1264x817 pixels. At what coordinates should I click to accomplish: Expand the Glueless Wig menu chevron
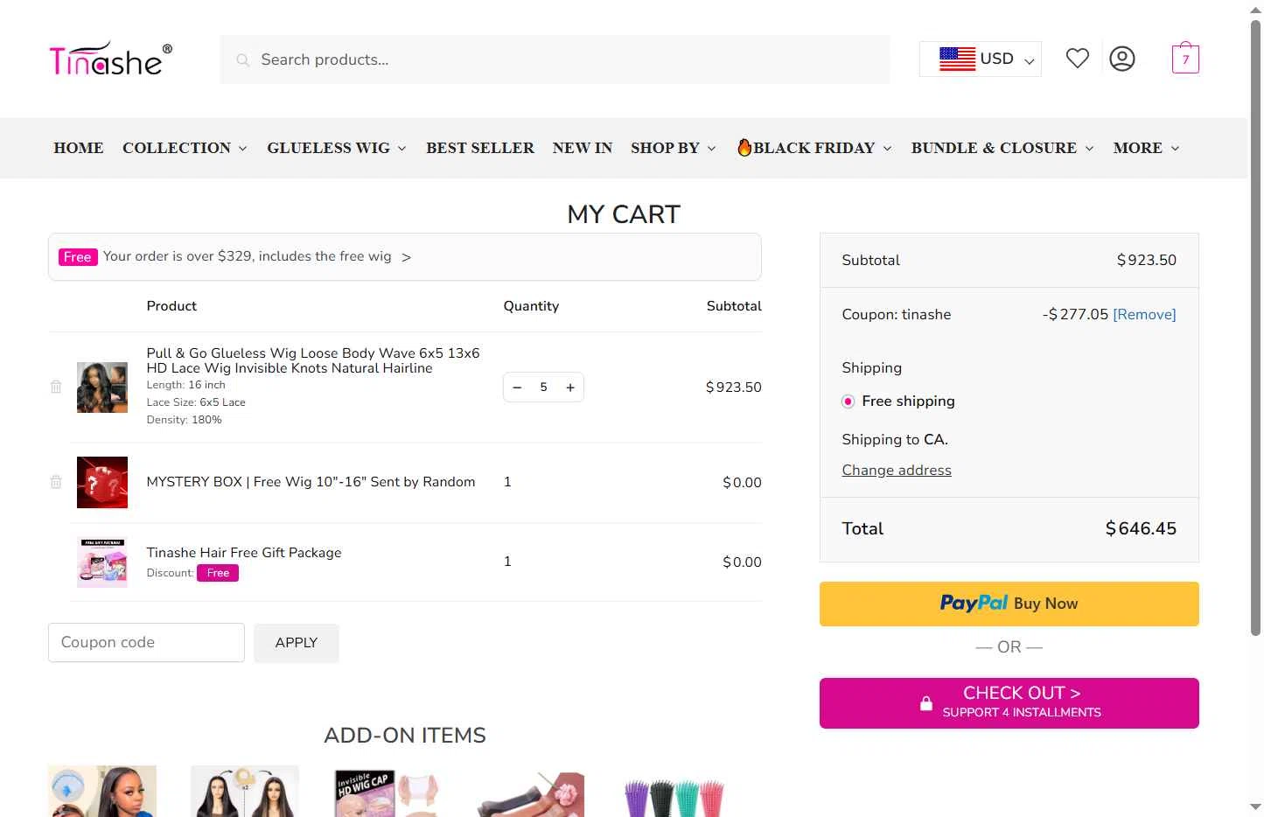click(x=402, y=149)
